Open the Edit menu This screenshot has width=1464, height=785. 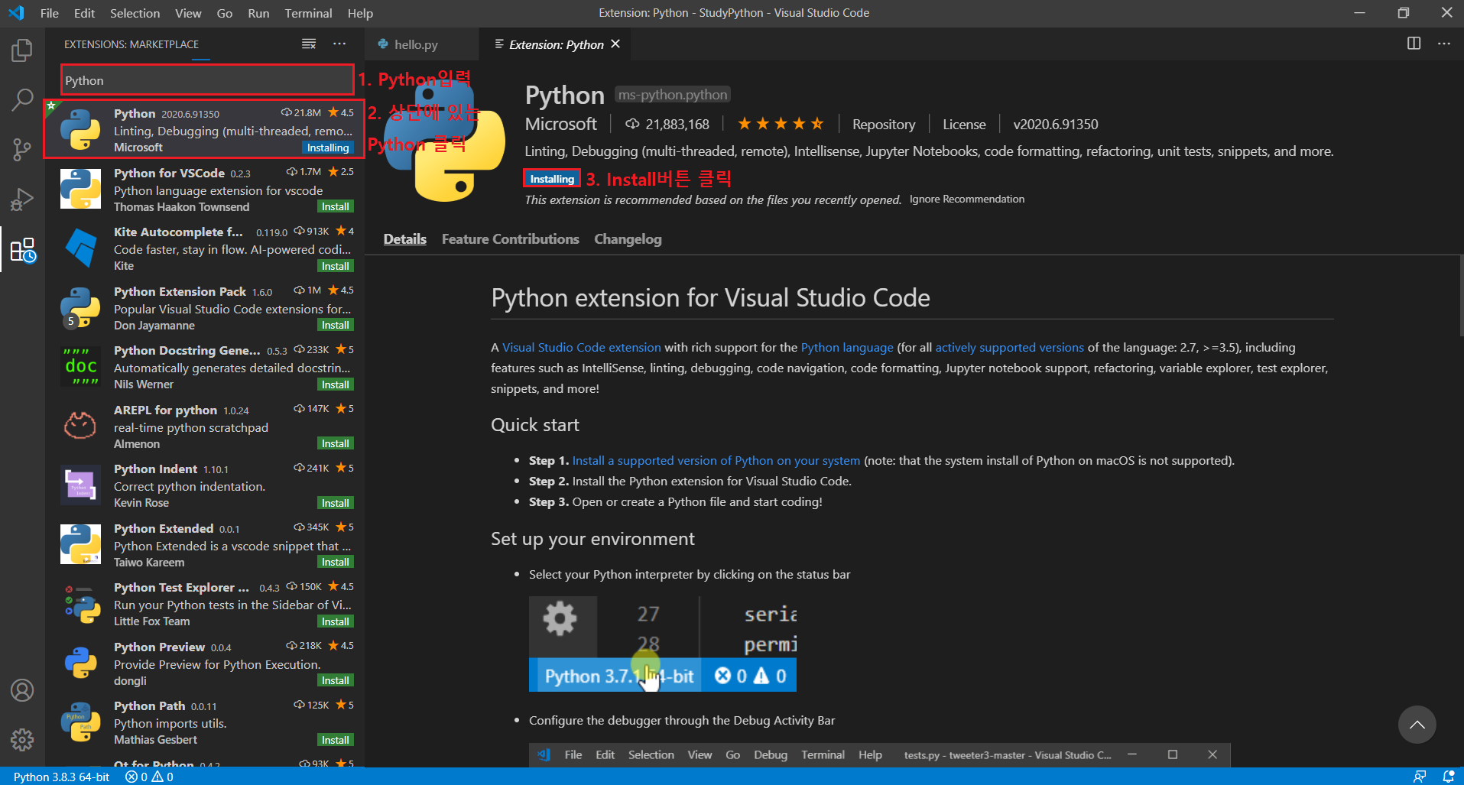[x=84, y=13]
